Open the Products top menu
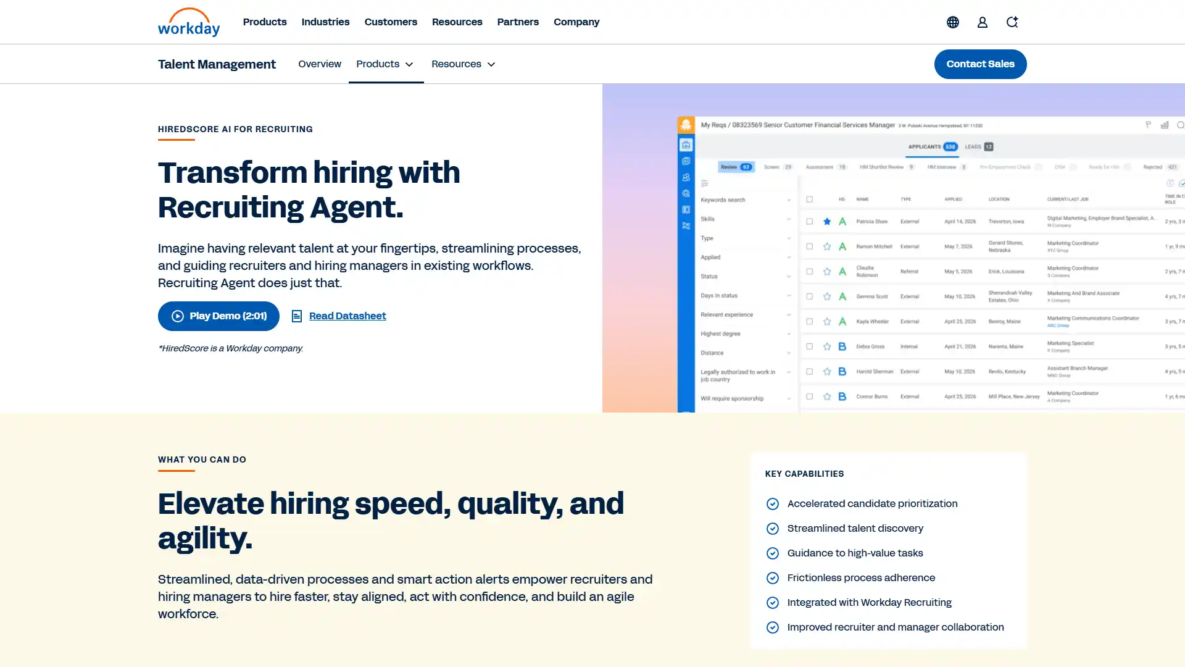 (265, 22)
